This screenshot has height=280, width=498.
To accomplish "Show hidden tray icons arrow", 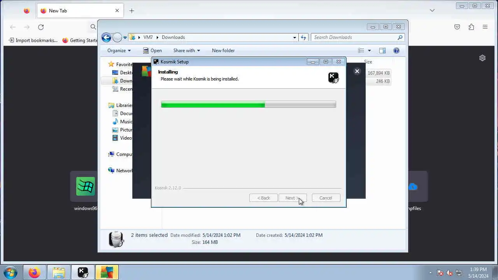I will pyautogui.click(x=430, y=273).
